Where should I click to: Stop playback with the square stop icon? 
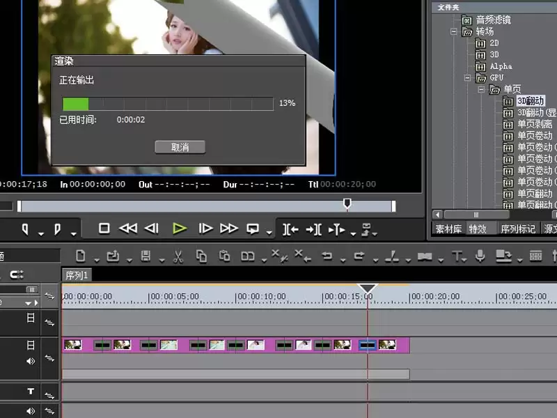(104, 229)
